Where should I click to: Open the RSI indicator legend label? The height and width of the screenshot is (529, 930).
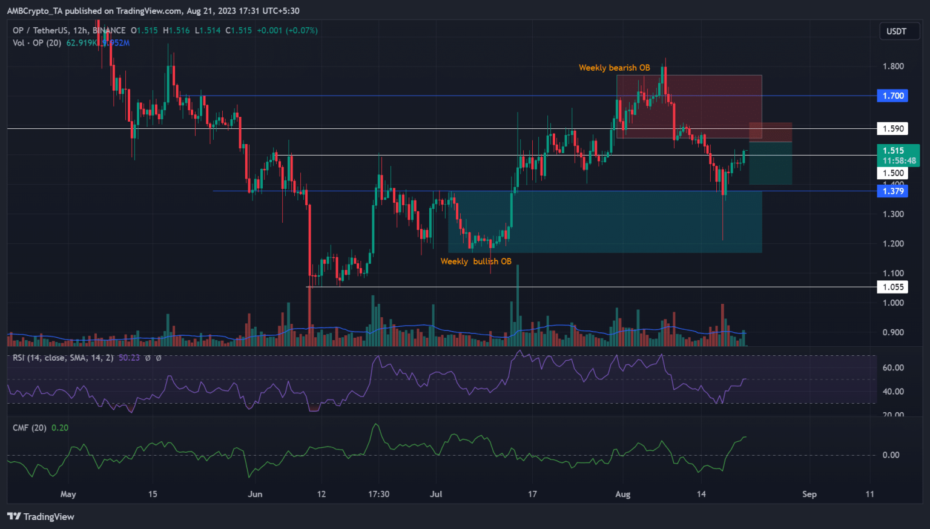pos(63,358)
